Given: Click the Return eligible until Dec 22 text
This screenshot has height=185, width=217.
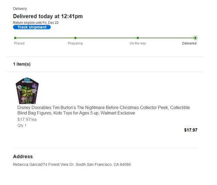Looking at the screenshot, I should 36,23.
